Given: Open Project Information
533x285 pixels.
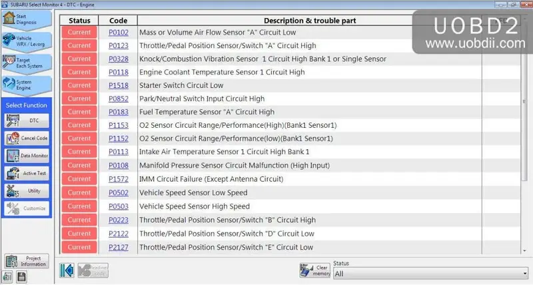Looking at the screenshot, I should (x=27, y=261).
